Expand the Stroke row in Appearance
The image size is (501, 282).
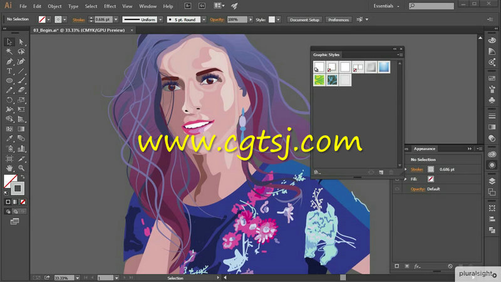[x=406, y=169]
